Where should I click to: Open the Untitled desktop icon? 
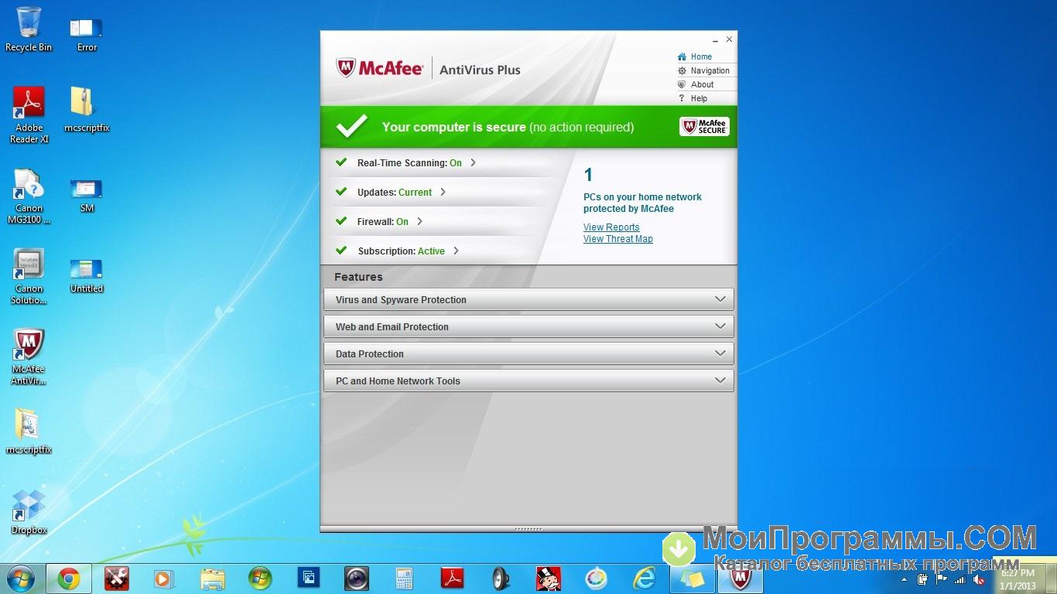pos(87,276)
